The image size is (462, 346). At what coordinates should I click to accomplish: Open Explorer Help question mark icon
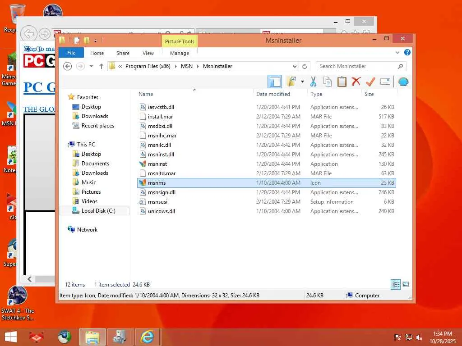click(x=407, y=52)
